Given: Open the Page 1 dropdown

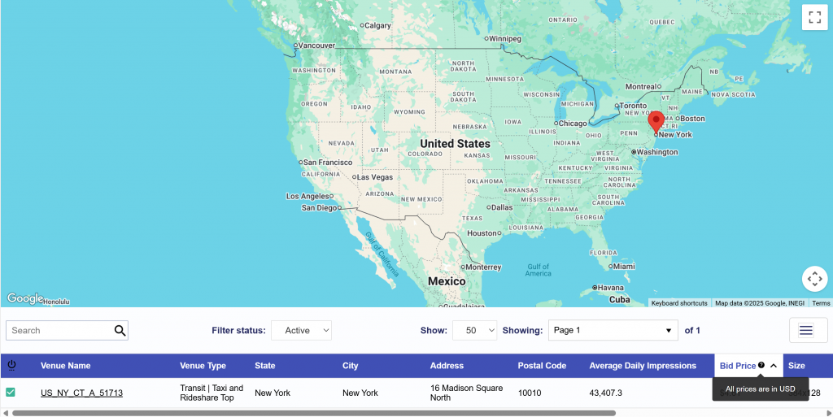Looking at the screenshot, I should (x=613, y=331).
